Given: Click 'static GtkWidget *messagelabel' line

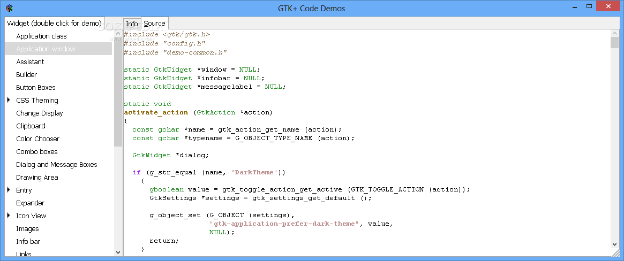Looking at the screenshot, I should tap(205, 87).
